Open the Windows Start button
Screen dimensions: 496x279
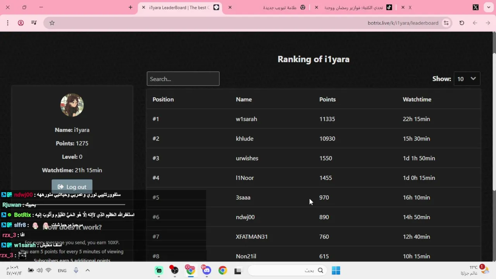pyautogui.click(x=336, y=270)
